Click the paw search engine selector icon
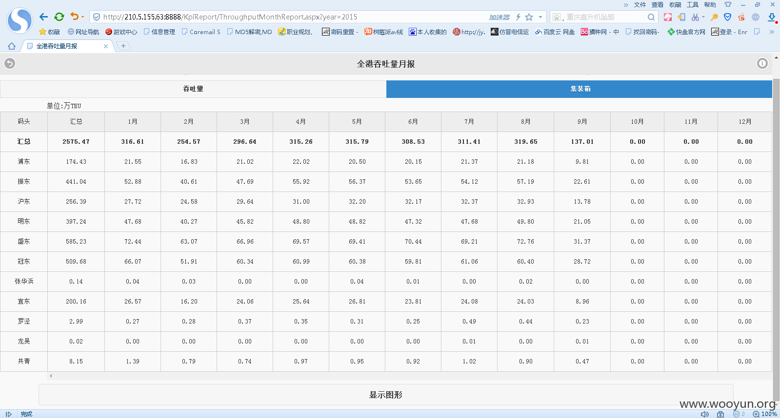Image resolution: width=780 pixels, height=418 pixels. [x=557, y=17]
